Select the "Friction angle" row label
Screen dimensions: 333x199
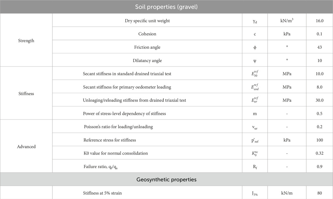(x=147, y=47)
